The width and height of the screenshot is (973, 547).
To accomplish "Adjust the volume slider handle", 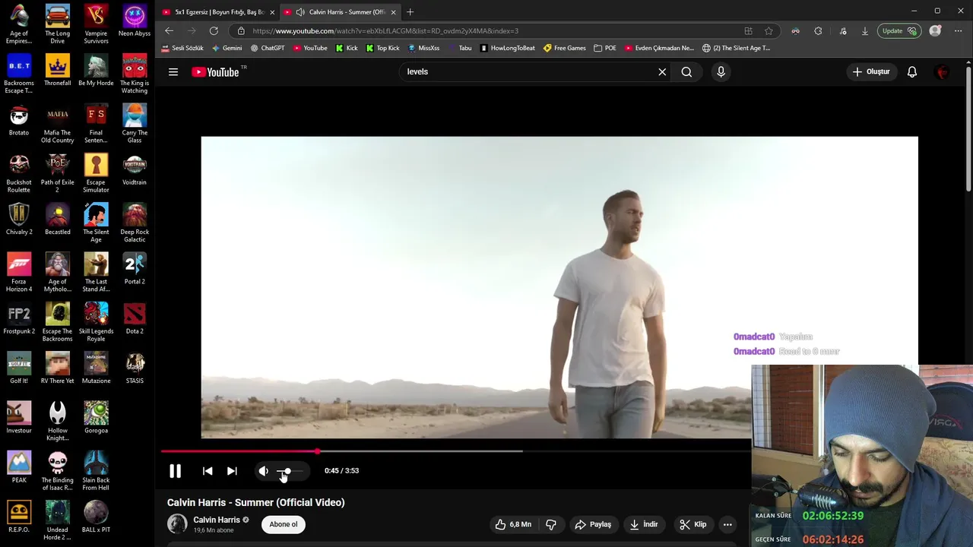I will pos(287,471).
